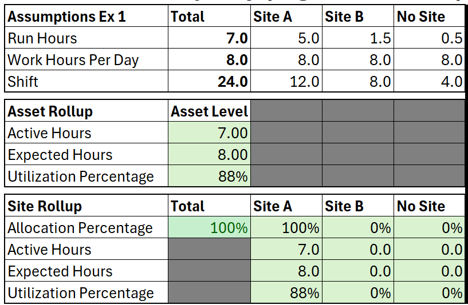Click No Site Shift cell 4.0
This screenshot has width=468, height=305.
point(430,81)
